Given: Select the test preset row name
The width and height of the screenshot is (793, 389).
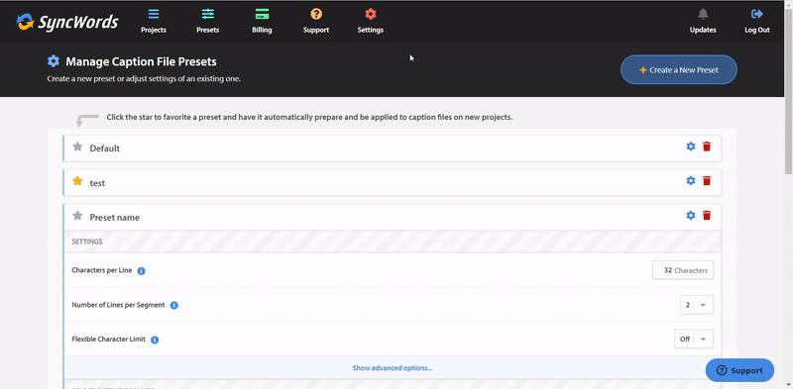Looking at the screenshot, I should [97, 183].
